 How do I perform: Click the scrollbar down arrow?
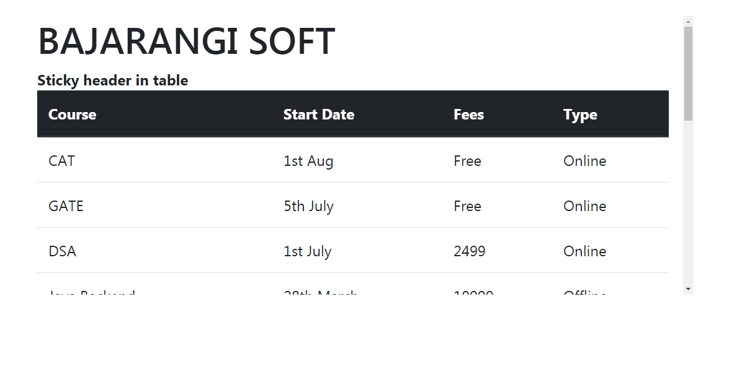pyautogui.click(x=688, y=289)
